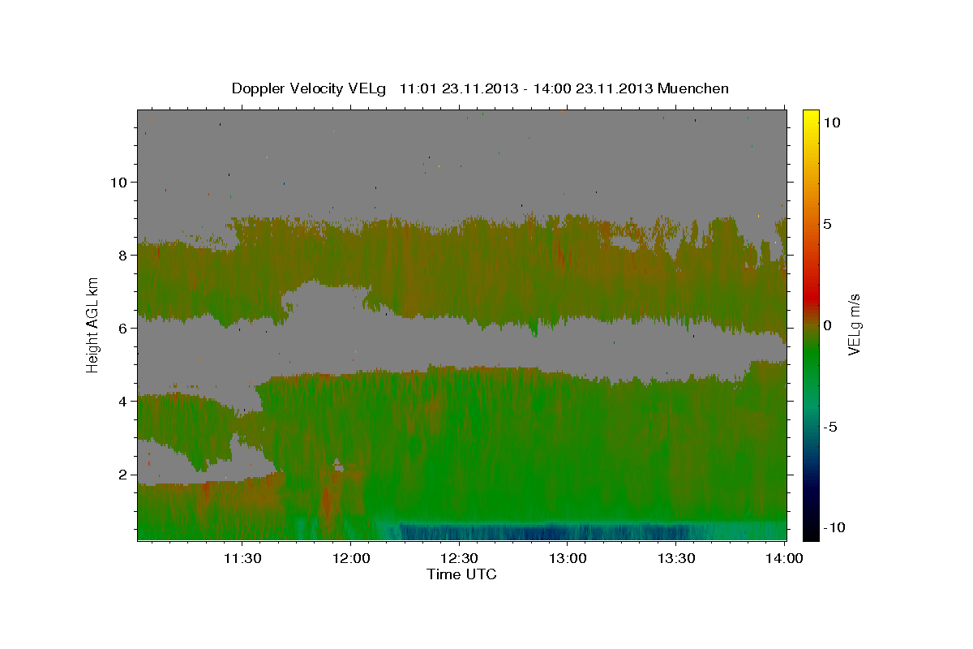Image resolution: width=973 pixels, height=649 pixels.
Task: Click the "Height AGL km" axis label
Action: (x=93, y=324)
